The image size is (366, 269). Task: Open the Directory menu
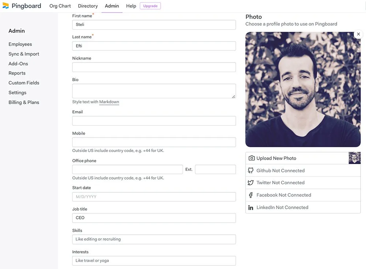pos(87,6)
